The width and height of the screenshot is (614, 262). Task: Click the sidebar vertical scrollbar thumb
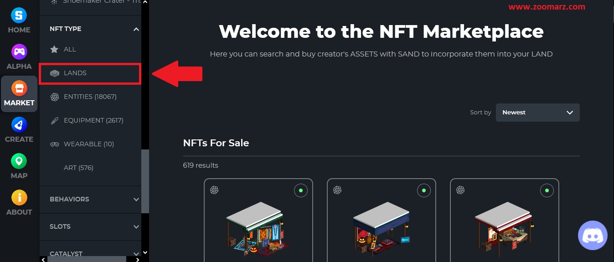(x=145, y=181)
